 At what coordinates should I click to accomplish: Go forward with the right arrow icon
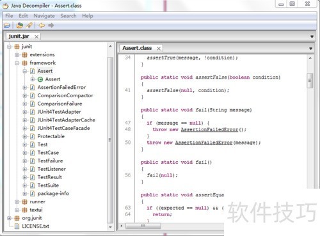(x=51, y=26)
